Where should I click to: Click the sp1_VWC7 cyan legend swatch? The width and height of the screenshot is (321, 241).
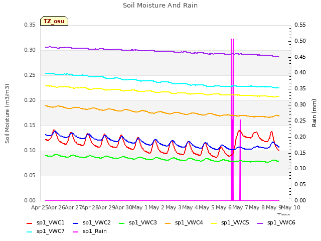(29, 232)
